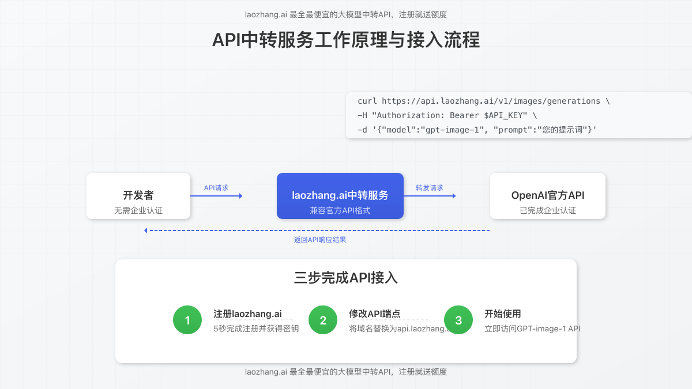Click the 三步完成API接入 heading
Viewport: 692px width, 389px height.
(x=346, y=278)
